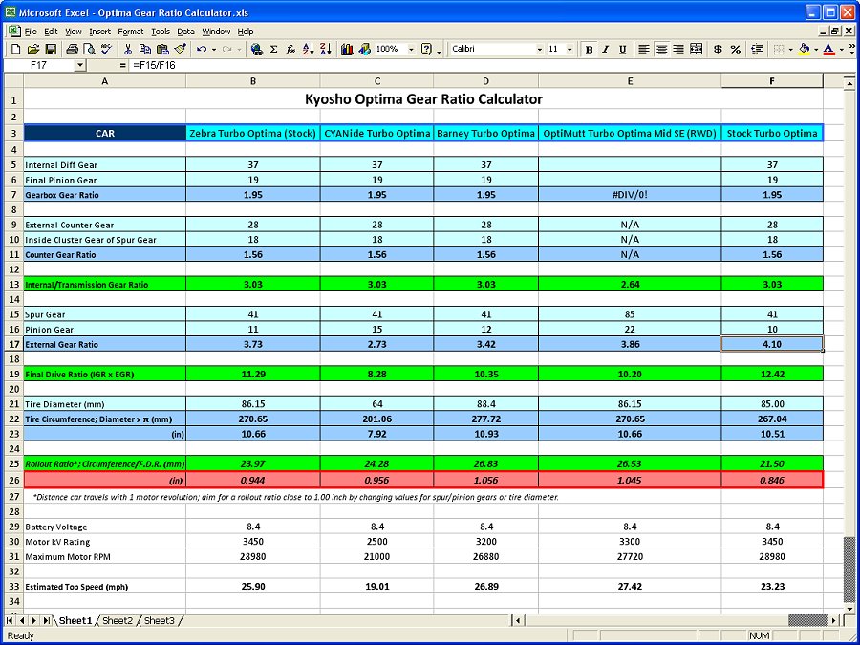Click last sheet tab scroll button
The height and width of the screenshot is (645, 860).
47,621
